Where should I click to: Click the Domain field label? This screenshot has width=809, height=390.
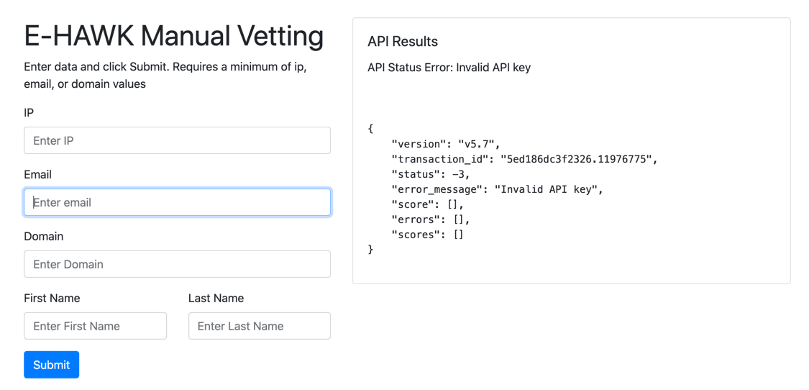click(x=44, y=237)
